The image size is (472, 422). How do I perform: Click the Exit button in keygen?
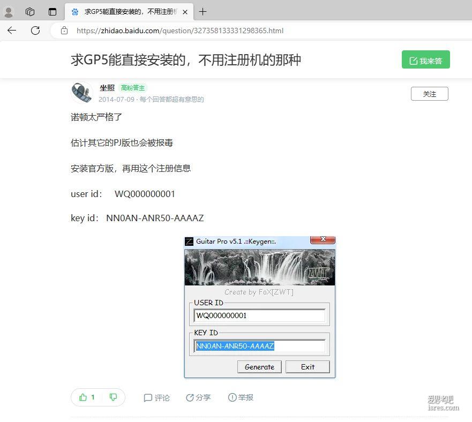(308, 367)
